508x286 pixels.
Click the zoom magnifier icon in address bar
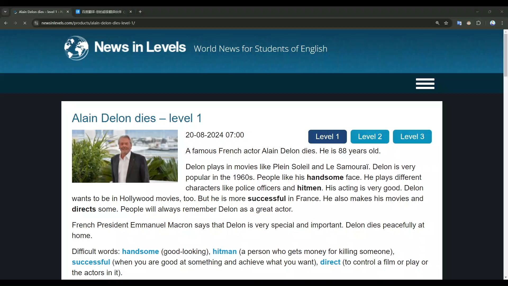tap(437, 23)
